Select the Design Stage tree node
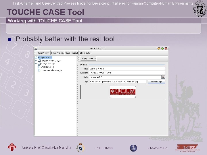The width and height of the screenshot is (207, 155). pyautogui.click(x=47, y=67)
